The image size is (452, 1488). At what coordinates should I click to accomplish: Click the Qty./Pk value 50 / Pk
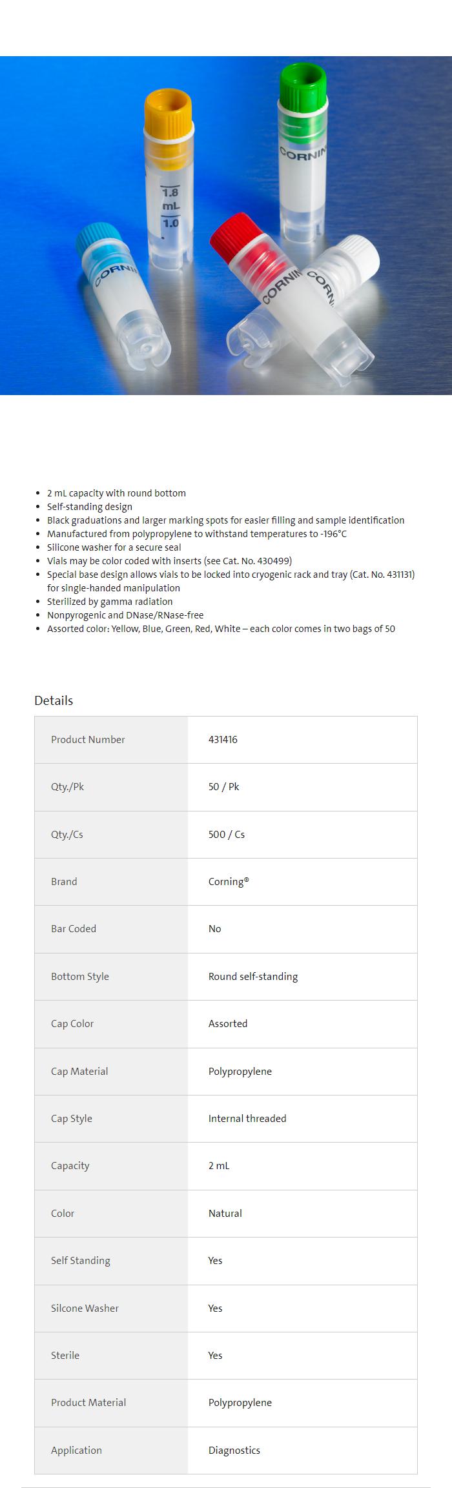[223, 786]
